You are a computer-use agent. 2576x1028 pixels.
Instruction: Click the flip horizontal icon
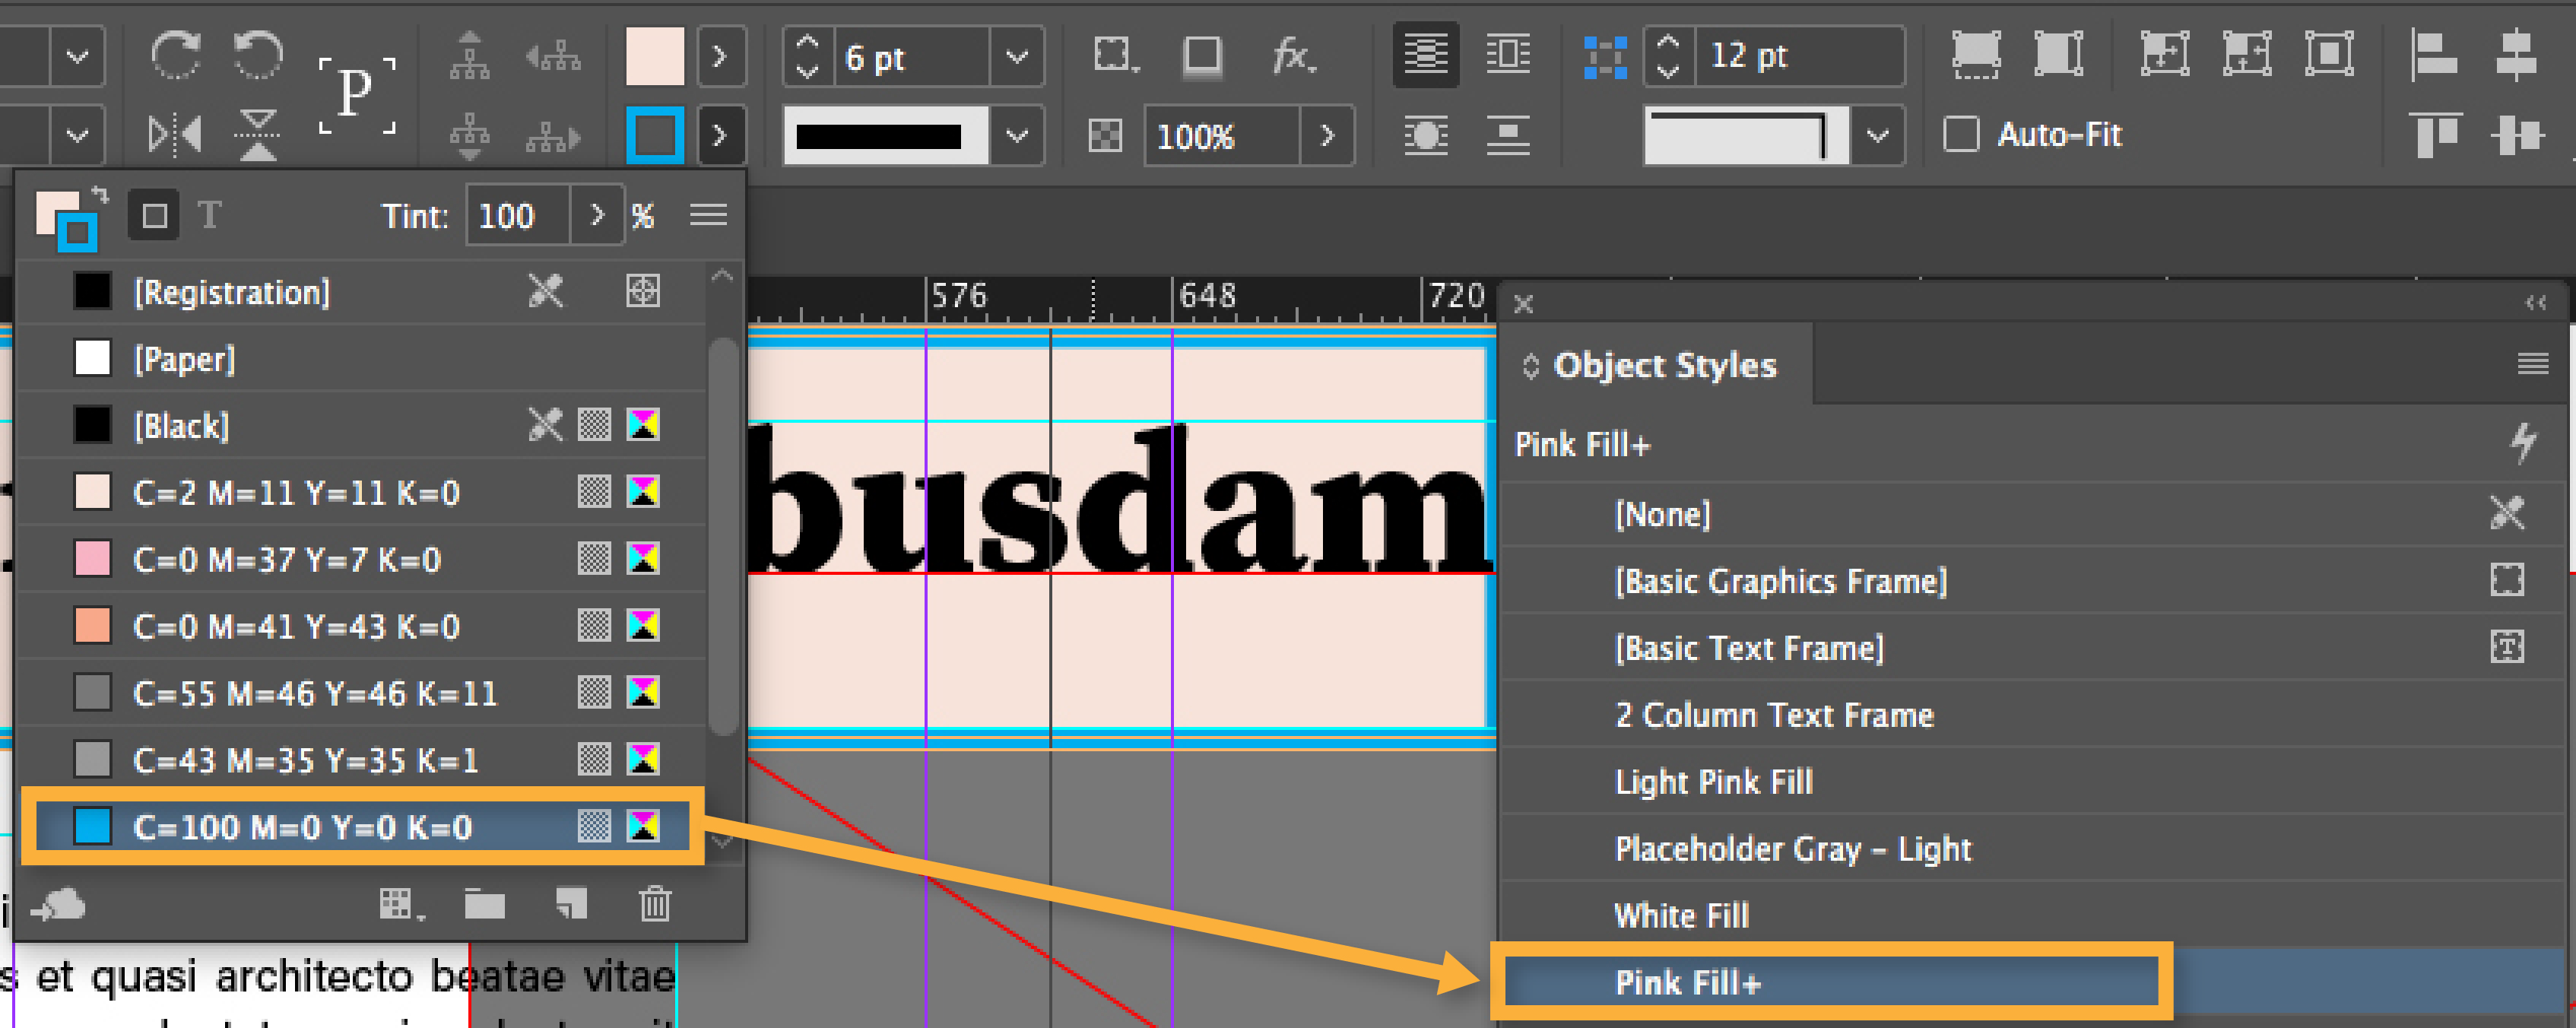(174, 134)
